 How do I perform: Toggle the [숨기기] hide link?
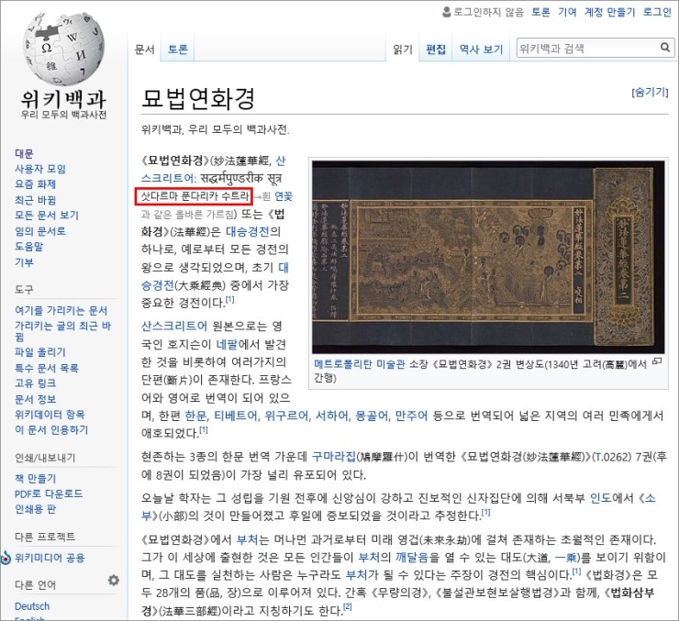click(x=650, y=92)
